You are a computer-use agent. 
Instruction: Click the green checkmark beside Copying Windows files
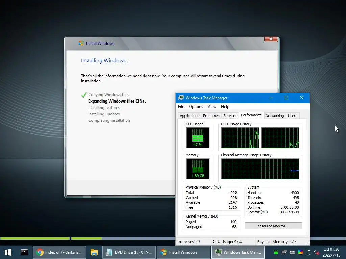(x=84, y=95)
